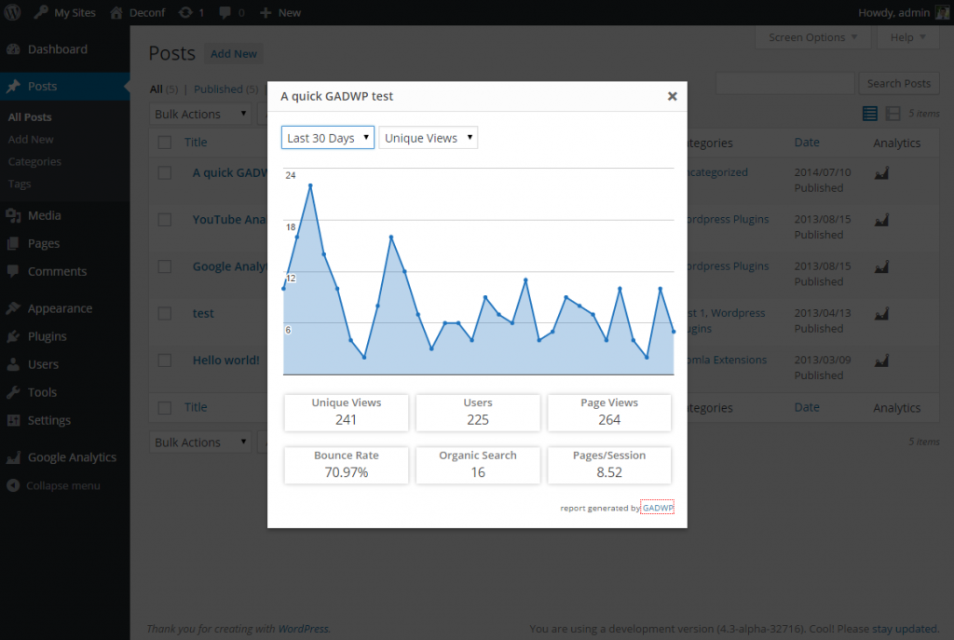This screenshot has height=640, width=954.
Task: Check the box for YouTube Analytics post
Action: point(164,220)
